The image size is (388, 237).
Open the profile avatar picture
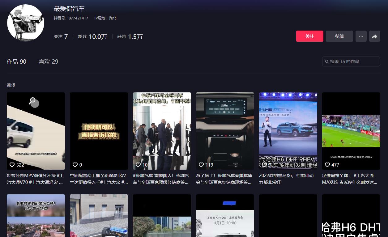coord(26,23)
